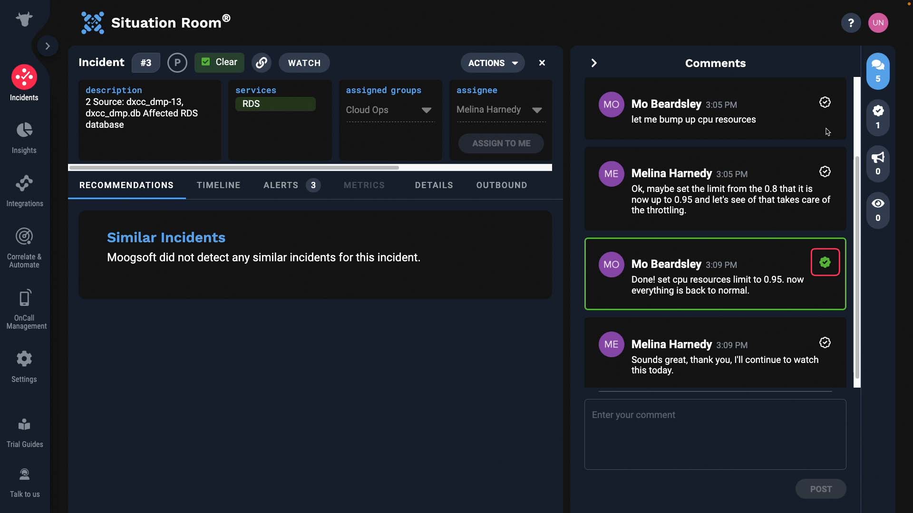Click the comments list vertical scrollbar
Viewport: 913px width, 513px height.
857,267
